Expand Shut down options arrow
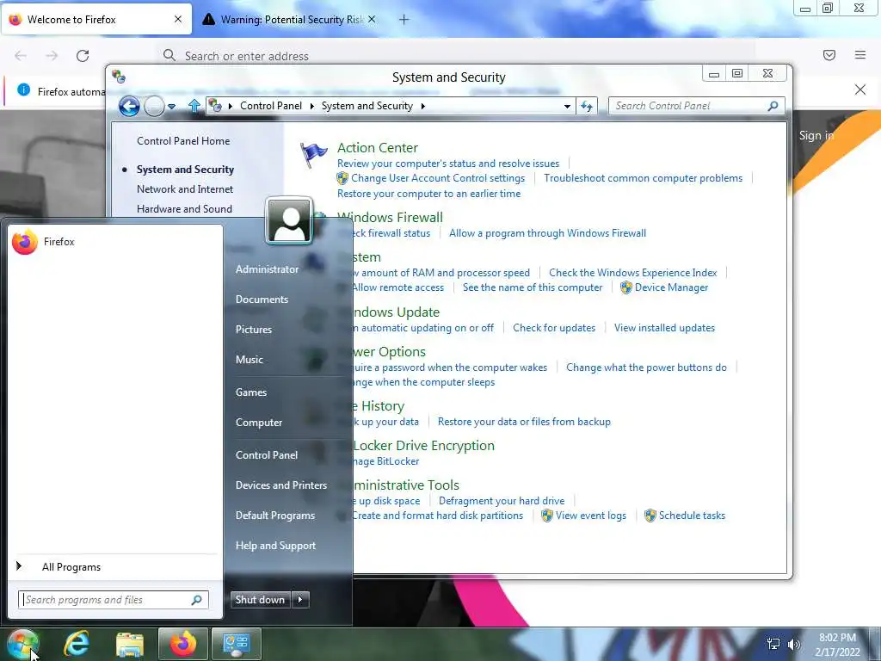 pos(300,600)
